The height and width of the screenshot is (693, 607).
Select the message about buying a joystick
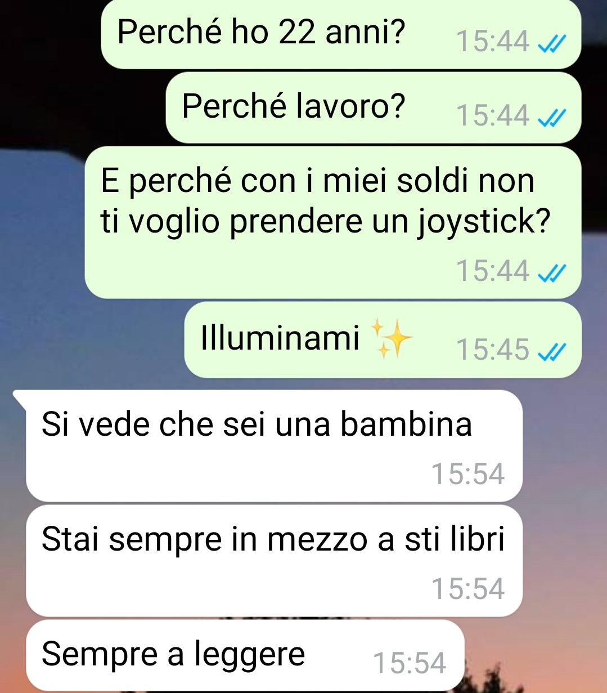pyautogui.click(x=333, y=223)
